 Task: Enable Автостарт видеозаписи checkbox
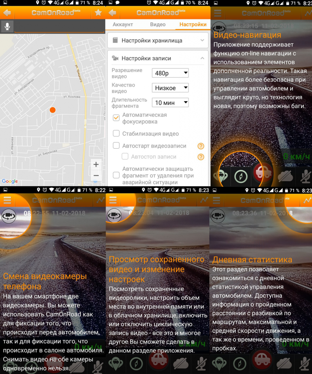tap(116, 145)
